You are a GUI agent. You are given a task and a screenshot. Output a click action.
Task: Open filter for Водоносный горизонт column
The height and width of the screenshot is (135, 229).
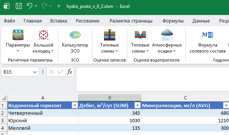point(75,105)
